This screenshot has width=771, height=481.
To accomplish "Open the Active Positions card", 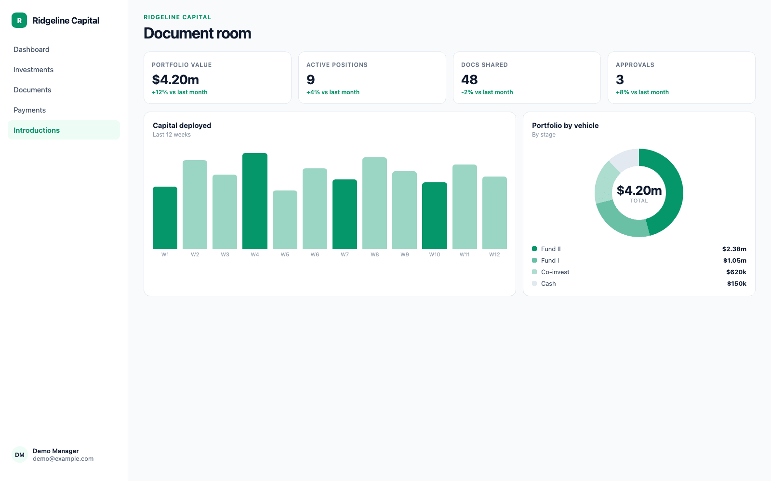I will [x=372, y=77].
